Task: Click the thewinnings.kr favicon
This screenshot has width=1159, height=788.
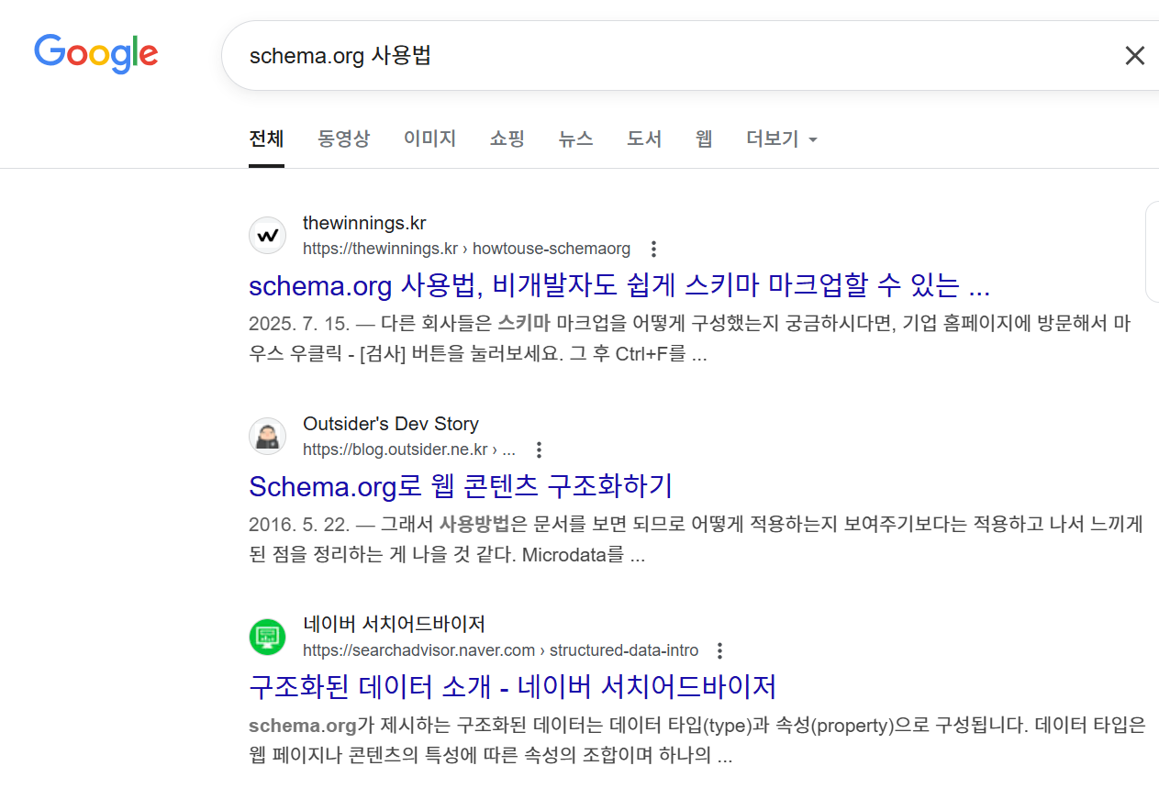Action: click(267, 236)
